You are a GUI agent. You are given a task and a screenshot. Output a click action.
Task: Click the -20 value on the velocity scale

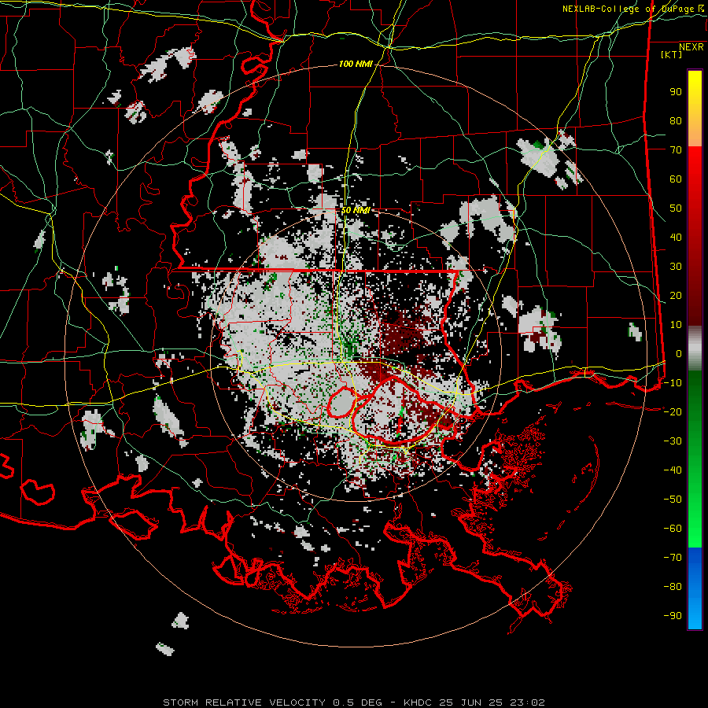pos(673,412)
